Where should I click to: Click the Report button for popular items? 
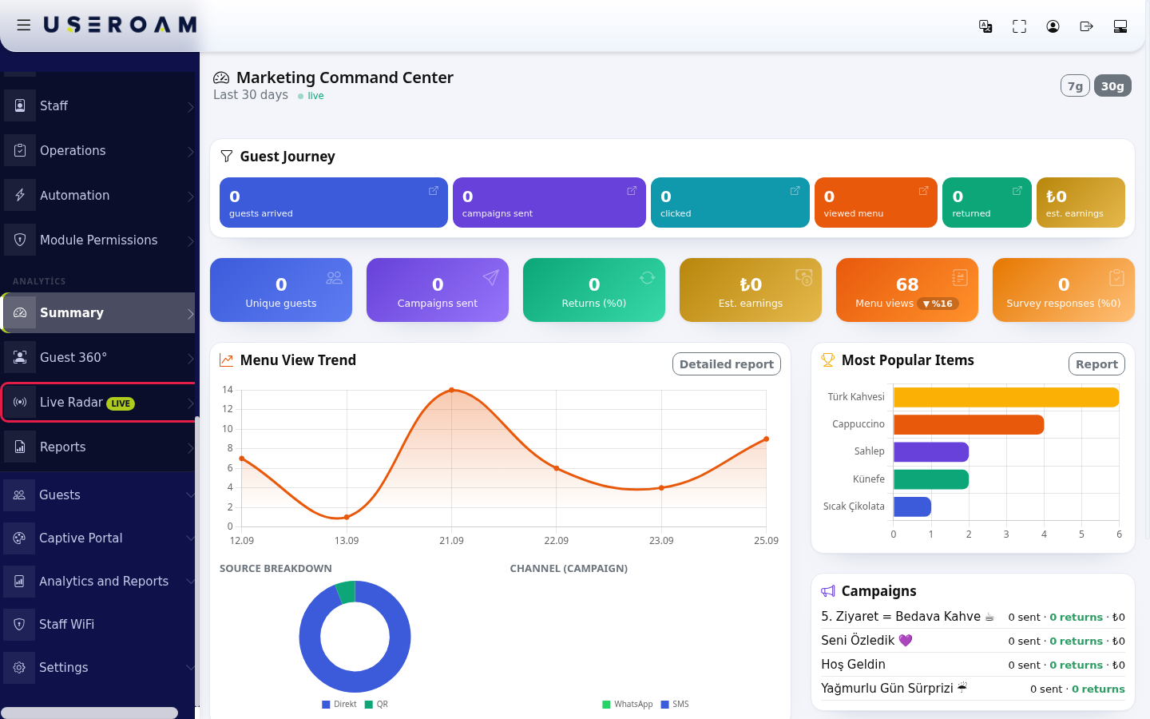(1096, 364)
